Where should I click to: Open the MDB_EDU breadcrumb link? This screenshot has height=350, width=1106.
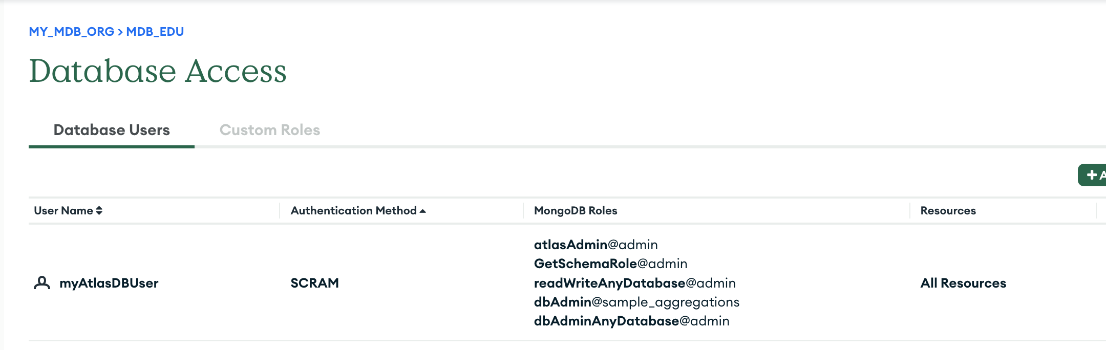(x=155, y=32)
